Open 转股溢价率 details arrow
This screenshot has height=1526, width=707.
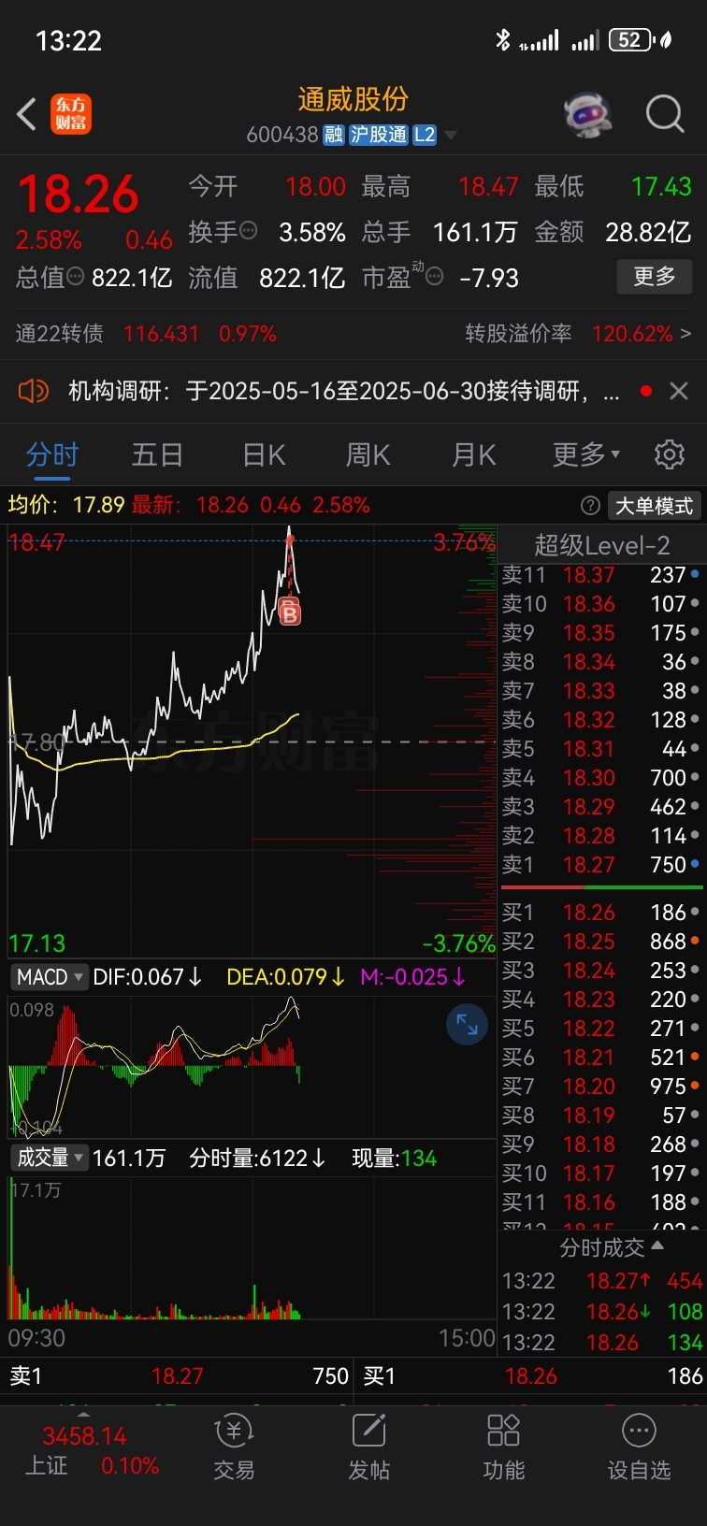[x=686, y=334]
